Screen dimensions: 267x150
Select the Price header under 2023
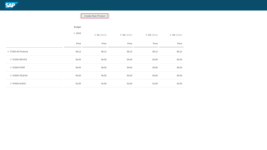78,43
